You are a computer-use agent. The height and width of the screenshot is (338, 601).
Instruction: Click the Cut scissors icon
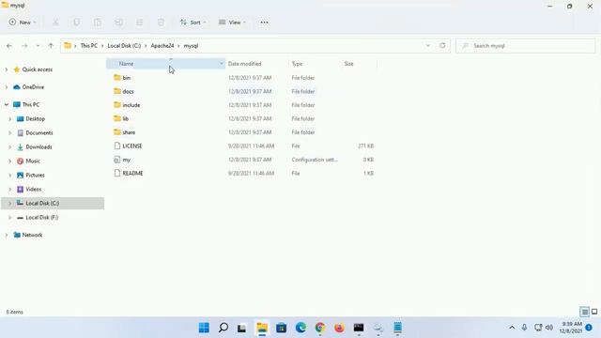point(55,23)
